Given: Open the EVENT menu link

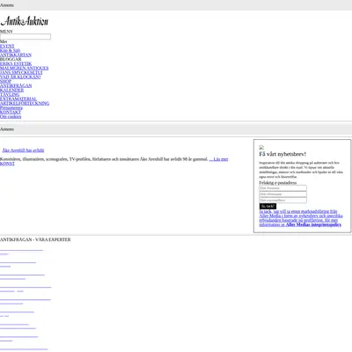Looking at the screenshot, I should pyautogui.click(x=7, y=46).
